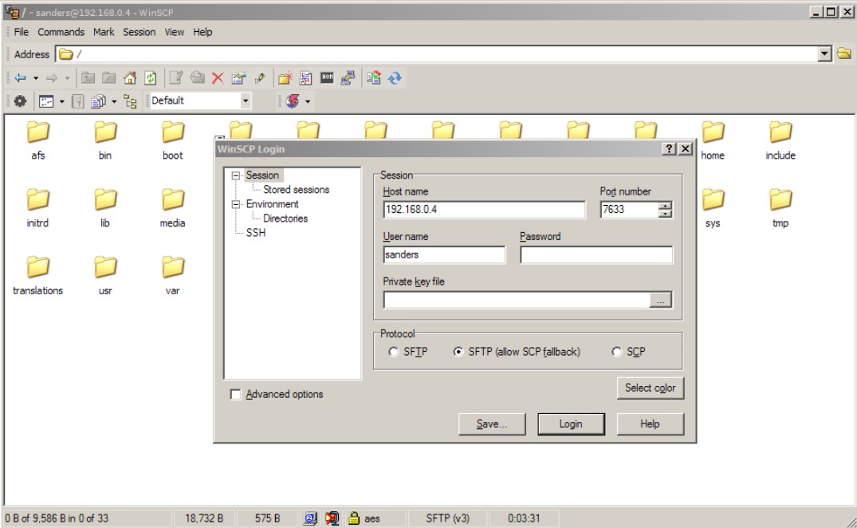The width and height of the screenshot is (857, 528).
Task: Click the Host name input field
Action: (x=484, y=209)
